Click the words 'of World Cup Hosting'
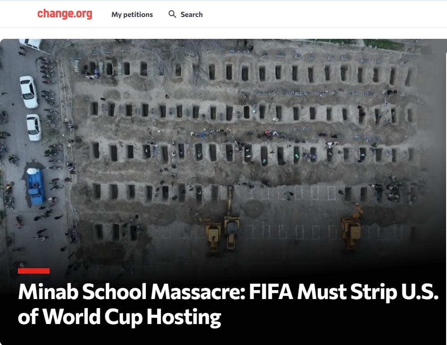The height and width of the screenshot is (345, 447). click(x=120, y=317)
